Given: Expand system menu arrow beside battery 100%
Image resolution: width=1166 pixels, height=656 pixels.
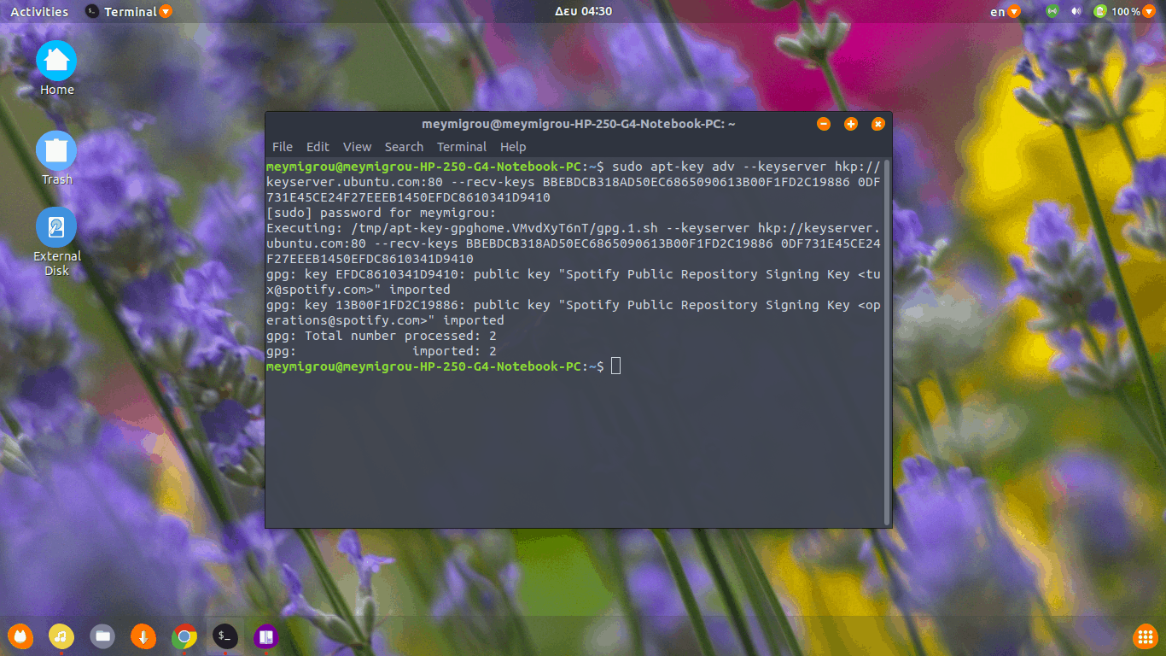Looking at the screenshot, I should [x=1149, y=12].
